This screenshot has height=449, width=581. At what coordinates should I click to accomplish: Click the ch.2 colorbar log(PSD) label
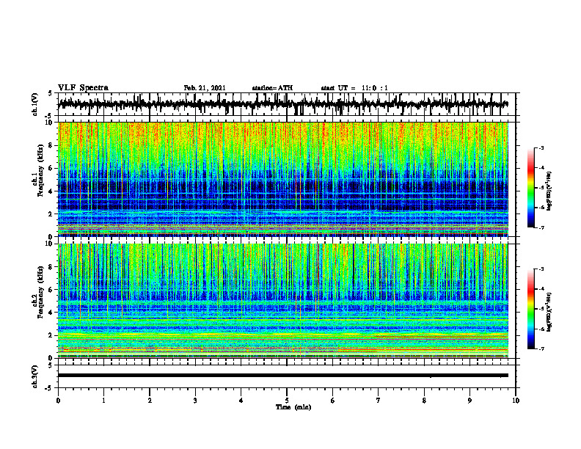(549, 311)
